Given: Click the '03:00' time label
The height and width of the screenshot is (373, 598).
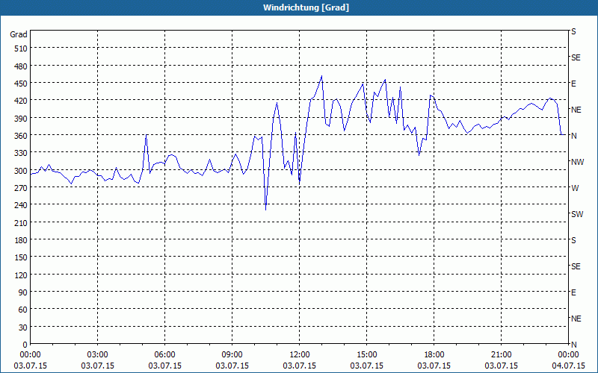Looking at the screenshot, I should [x=98, y=355].
